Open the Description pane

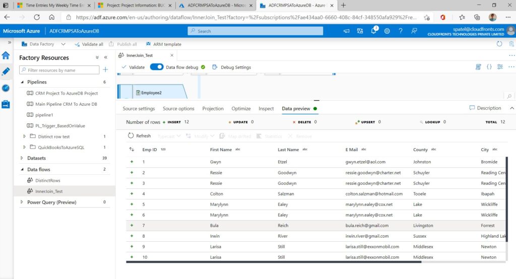pyautogui.click(x=485, y=108)
